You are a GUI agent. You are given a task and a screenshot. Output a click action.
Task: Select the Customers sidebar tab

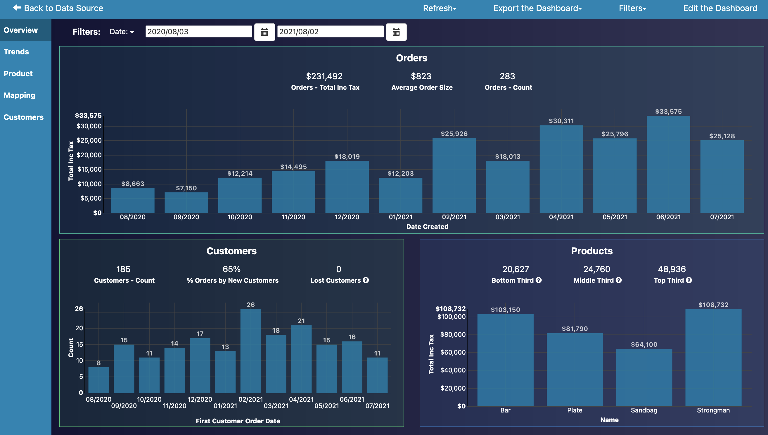(23, 117)
